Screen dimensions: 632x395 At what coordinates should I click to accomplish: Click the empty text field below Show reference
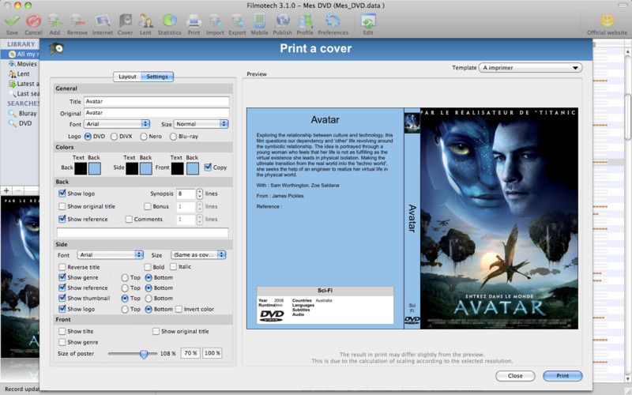click(x=143, y=232)
